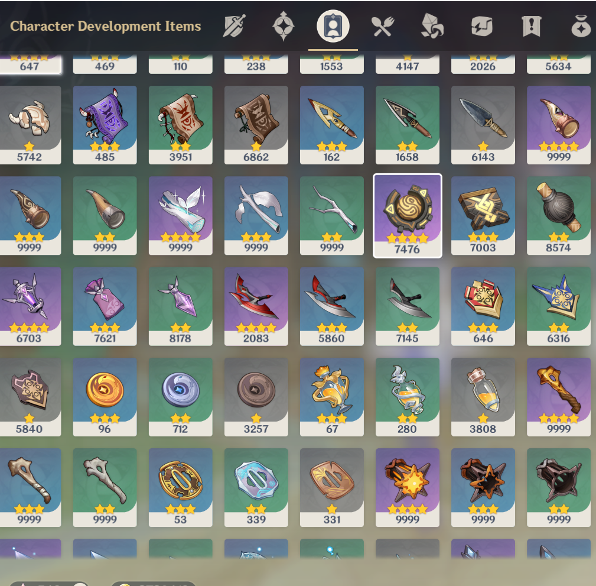This screenshot has height=586, width=596.
Task: Select the Materials tab icon
Action: [432, 26]
